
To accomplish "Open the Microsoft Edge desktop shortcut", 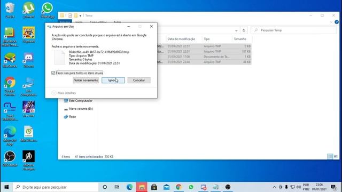I will tap(10, 135).
